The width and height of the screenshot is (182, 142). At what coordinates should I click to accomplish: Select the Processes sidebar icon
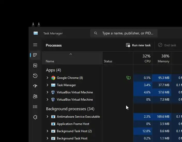click(35, 55)
